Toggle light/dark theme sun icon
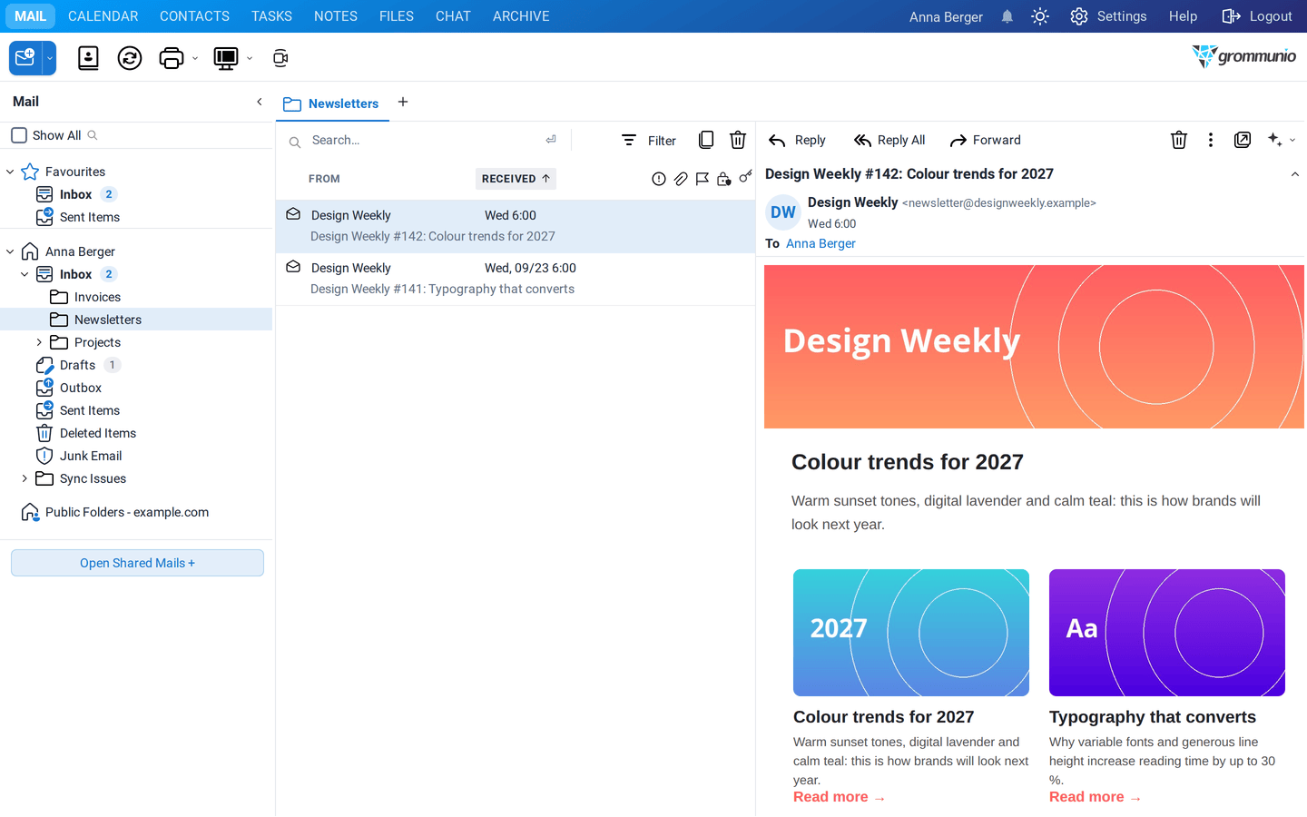Screen dimensions: 1307x817 tap(1040, 16)
